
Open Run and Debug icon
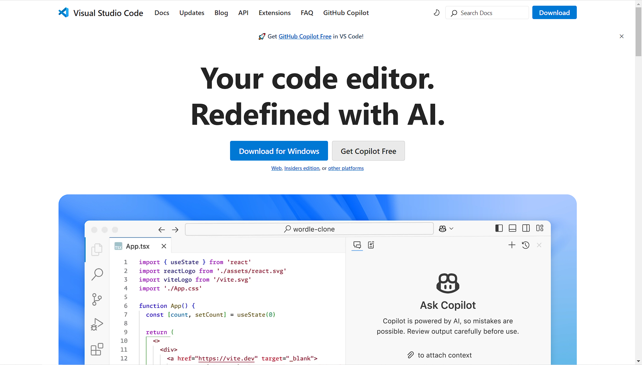pyautogui.click(x=97, y=324)
